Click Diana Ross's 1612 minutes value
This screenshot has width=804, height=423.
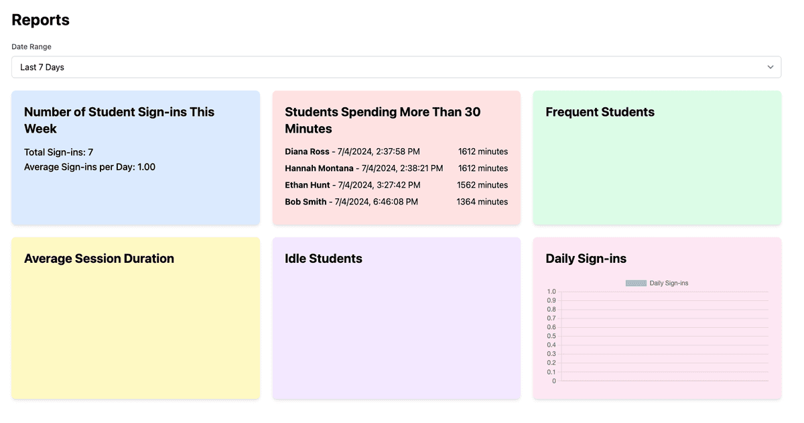[482, 152]
